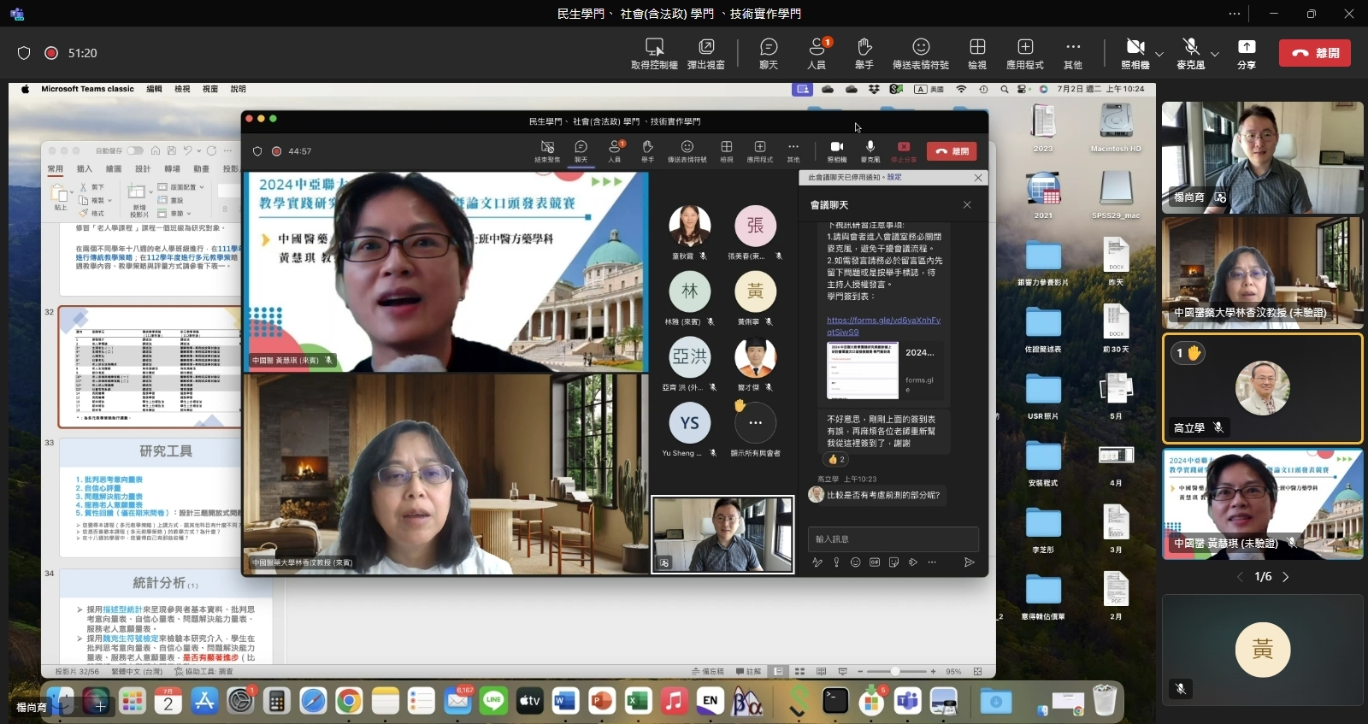The height and width of the screenshot is (724, 1368).
Task: Click 格式 format painter icon
Action: (84, 214)
